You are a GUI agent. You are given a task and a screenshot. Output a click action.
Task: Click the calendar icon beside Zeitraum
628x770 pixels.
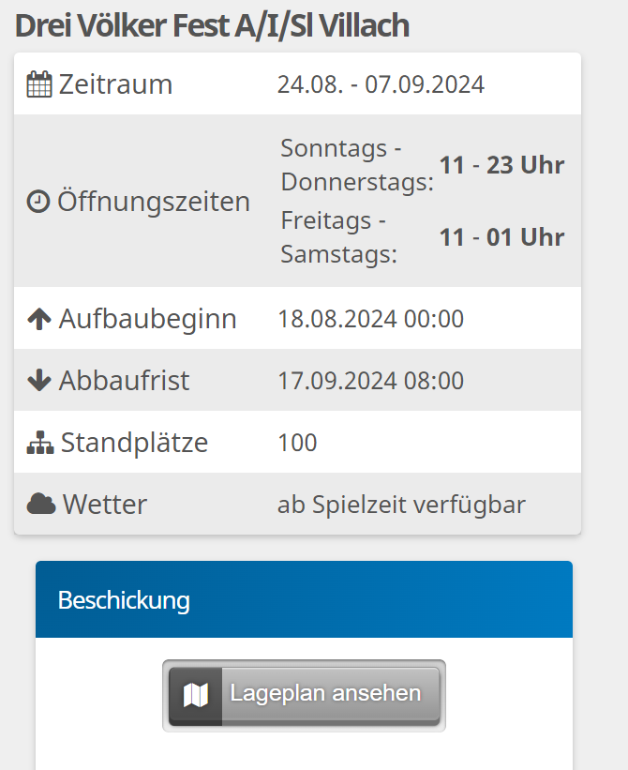pyautogui.click(x=38, y=84)
